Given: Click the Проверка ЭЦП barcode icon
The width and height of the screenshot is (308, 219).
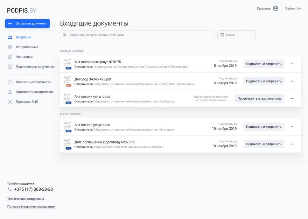Looking at the screenshot, I should 10,102.
